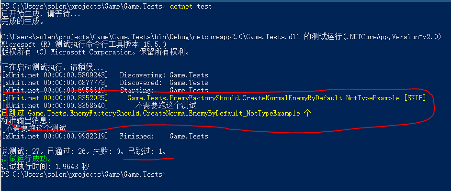Click the '正在启动测试执行' status line
Image resolution: width=451 pixels, height=191 pixels.
tap(52, 68)
